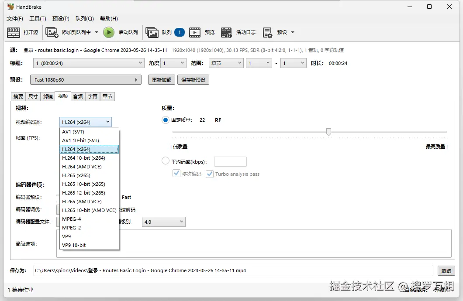Choose H.265 10-bit (x265) encoder
The image size is (463, 301).
tap(89, 184)
